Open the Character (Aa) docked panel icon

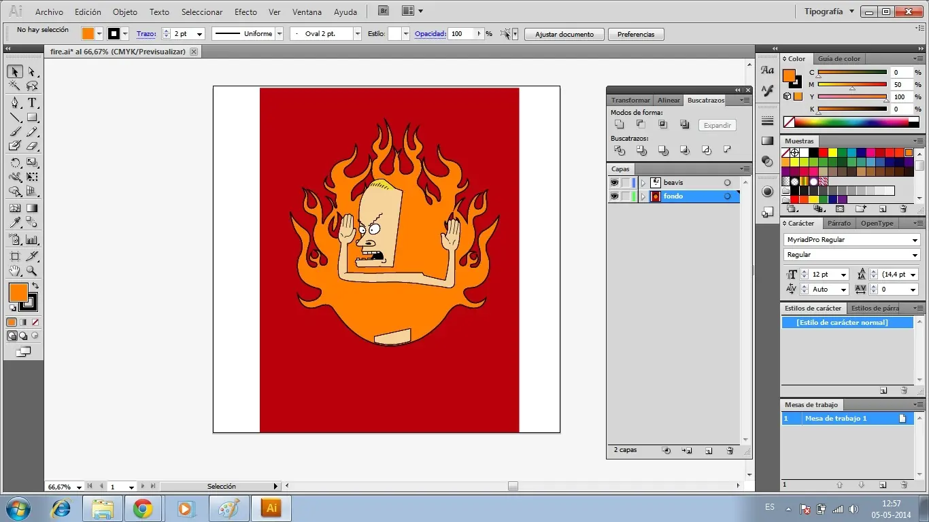click(768, 70)
